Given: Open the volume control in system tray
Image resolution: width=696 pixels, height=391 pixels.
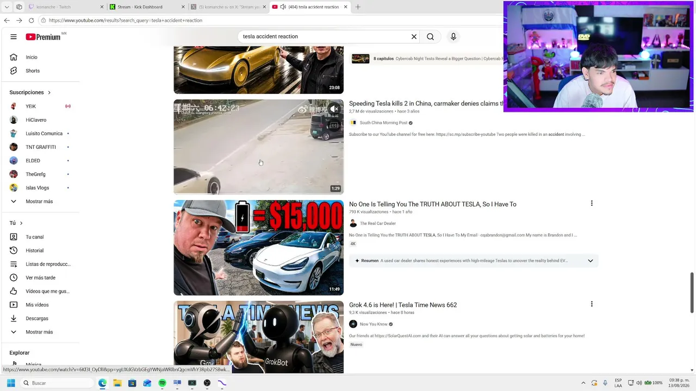Looking at the screenshot, I should click(x=639, y=383).
